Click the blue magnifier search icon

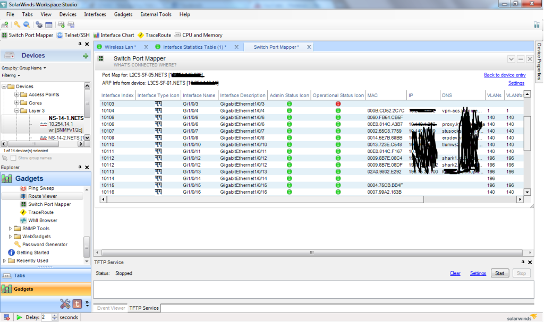click(27, 24)
